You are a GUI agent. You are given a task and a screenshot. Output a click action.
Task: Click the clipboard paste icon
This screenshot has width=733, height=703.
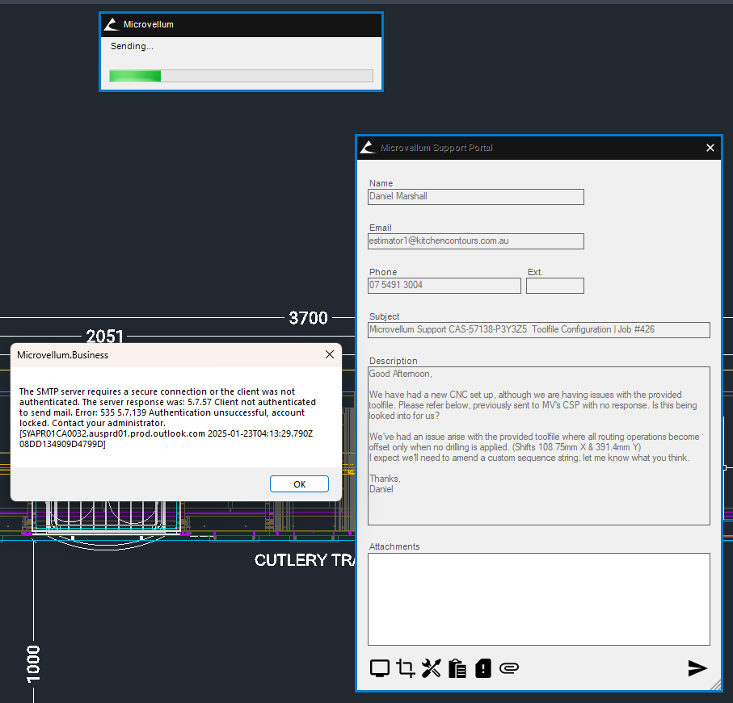coord(457,668)
